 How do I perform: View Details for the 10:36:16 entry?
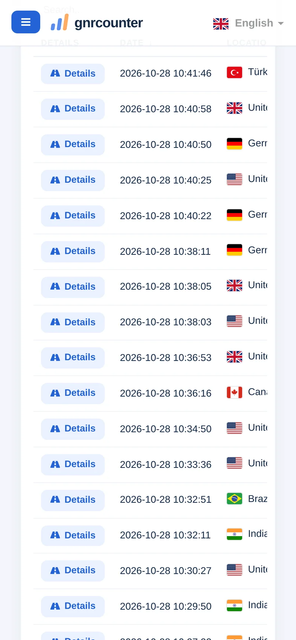pyautogui.click(x=73, y=393)
